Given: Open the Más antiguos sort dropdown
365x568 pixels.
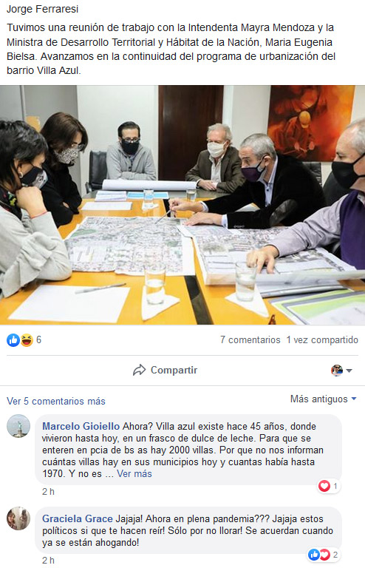Looking at the screenshot, I should (x=324, y=399).
